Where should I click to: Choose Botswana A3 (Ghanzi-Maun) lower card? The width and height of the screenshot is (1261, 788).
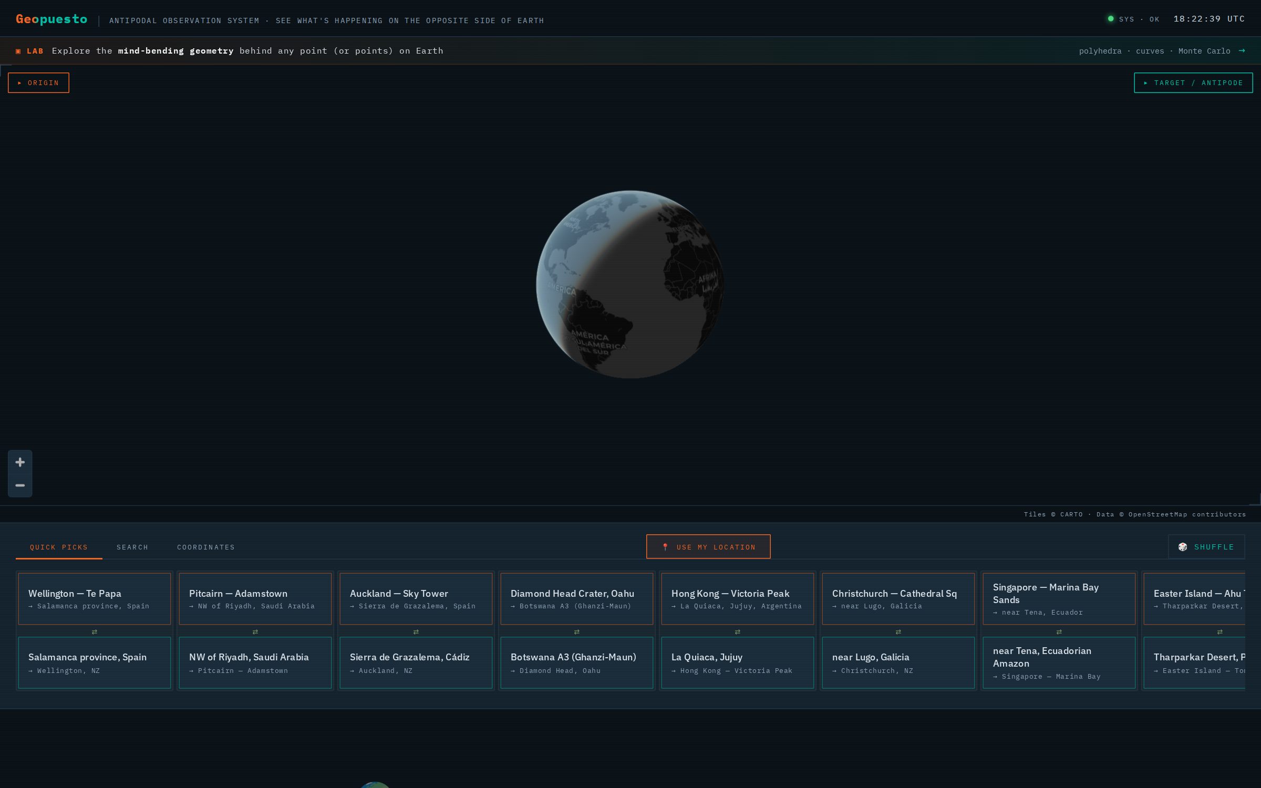point(577,663)
